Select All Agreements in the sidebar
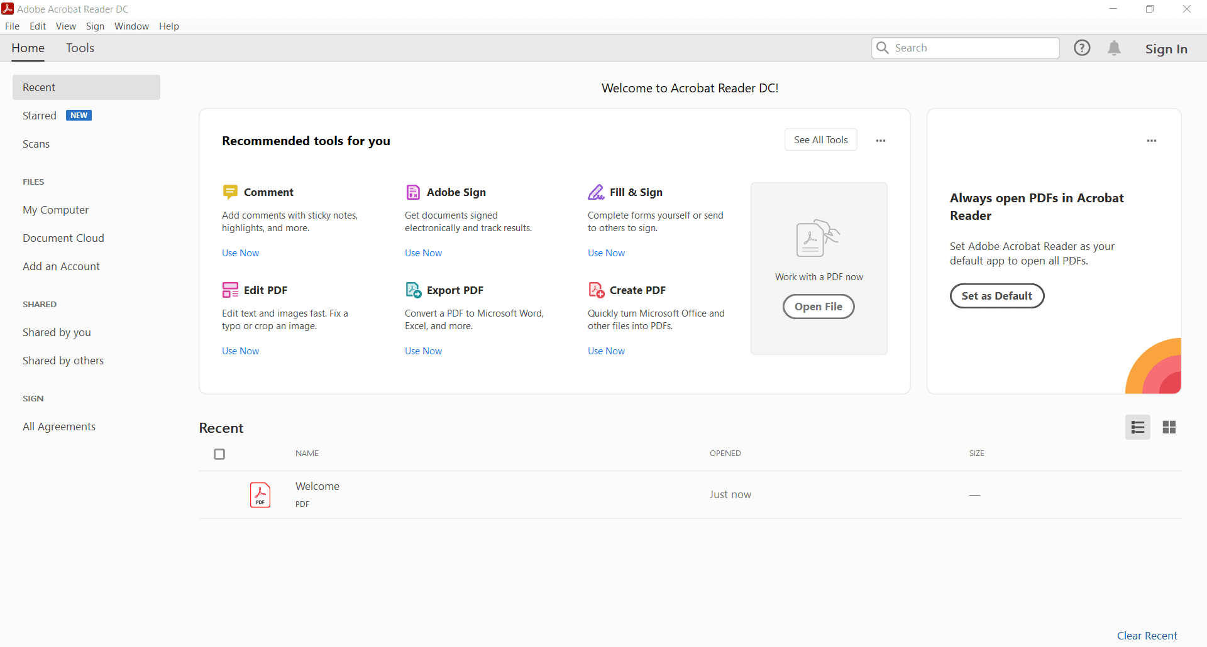Viewport: 1207px width, 647px height. (x=59, y=427)
